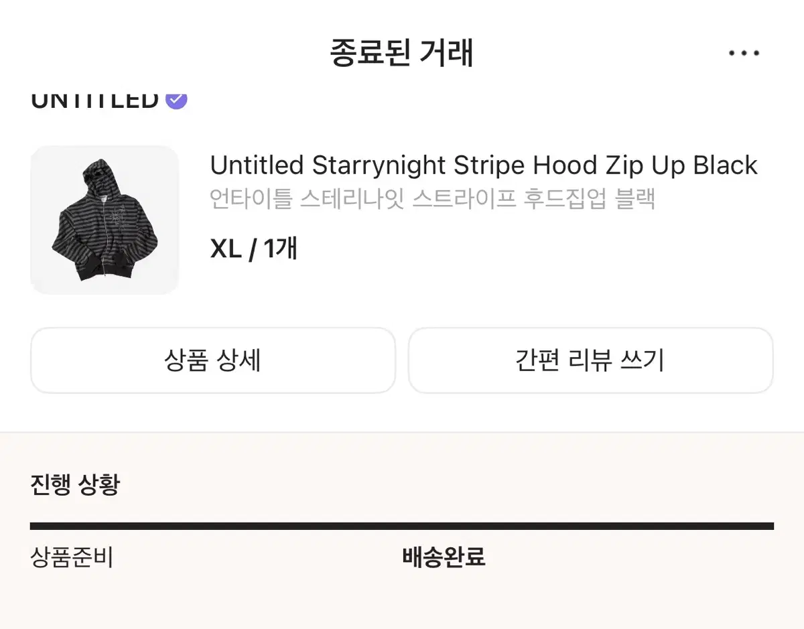804x629 pixels.
Task: Open the Untitled Starrynight Stripe Hood product title
Action: click(x=482, y=165)
